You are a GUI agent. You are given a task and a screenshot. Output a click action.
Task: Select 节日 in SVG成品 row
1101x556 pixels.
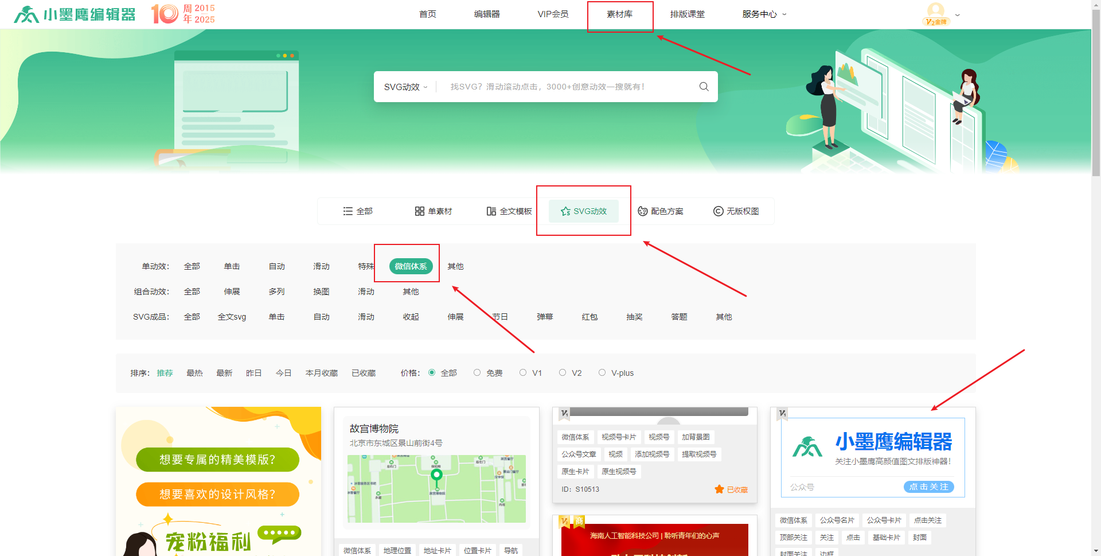click(500, 317)
